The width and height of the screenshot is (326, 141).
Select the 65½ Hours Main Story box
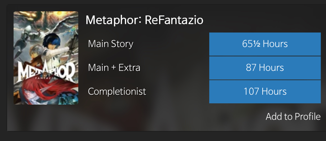click(x=265, y=44)
